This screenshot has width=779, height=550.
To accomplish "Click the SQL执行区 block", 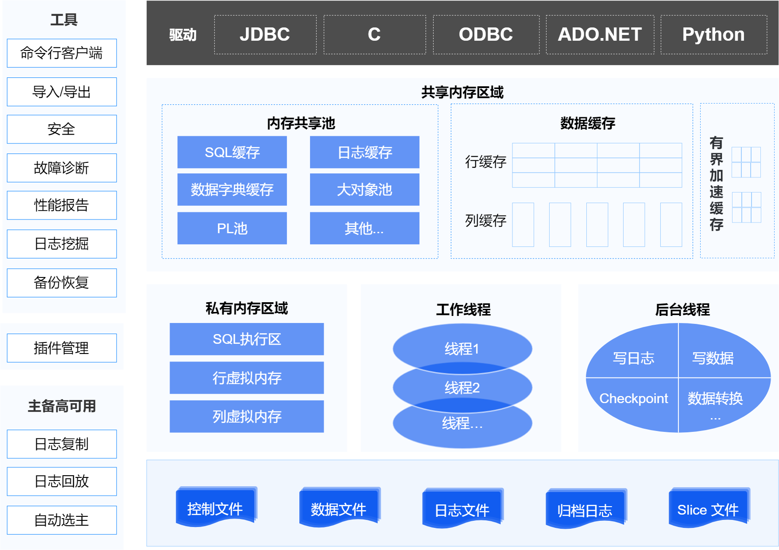I will pyautogui.click(x=247, y=339).
